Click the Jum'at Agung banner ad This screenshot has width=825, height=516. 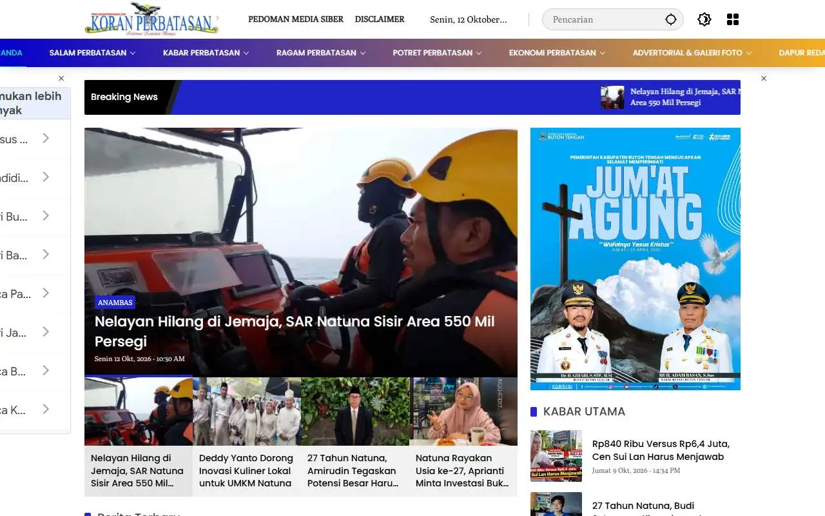click(x=636, y=259)
